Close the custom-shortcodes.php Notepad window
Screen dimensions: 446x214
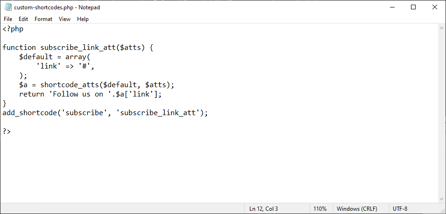pyautogui.click(x=435, y=7)
